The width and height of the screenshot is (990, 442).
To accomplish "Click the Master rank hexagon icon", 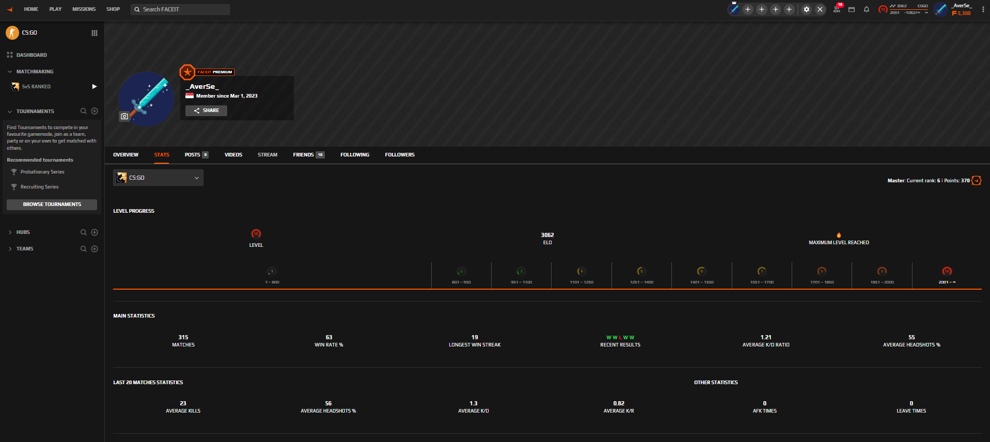I will (x=976, y=180).
